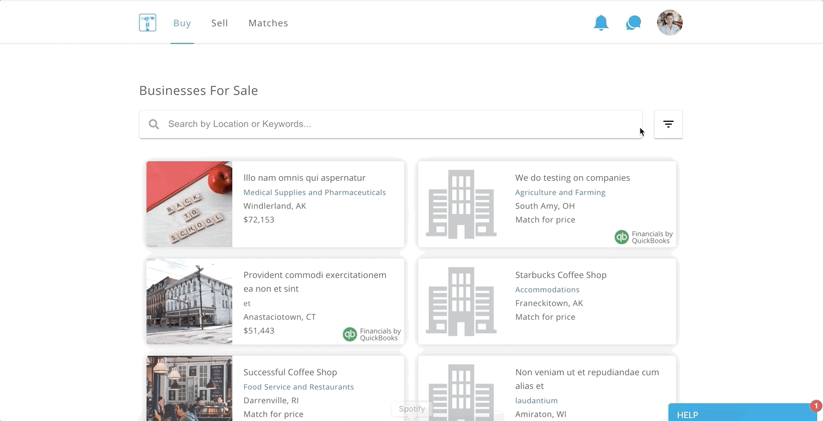The image size is (823, 421).
Task: Open the We do testing on companies listing
Action: (572, 178)
